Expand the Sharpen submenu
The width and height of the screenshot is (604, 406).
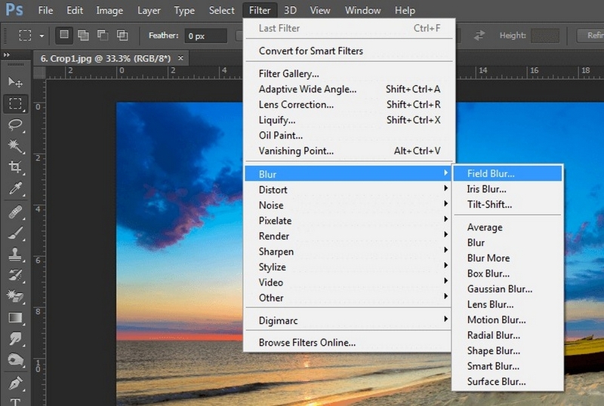(348, 251)
